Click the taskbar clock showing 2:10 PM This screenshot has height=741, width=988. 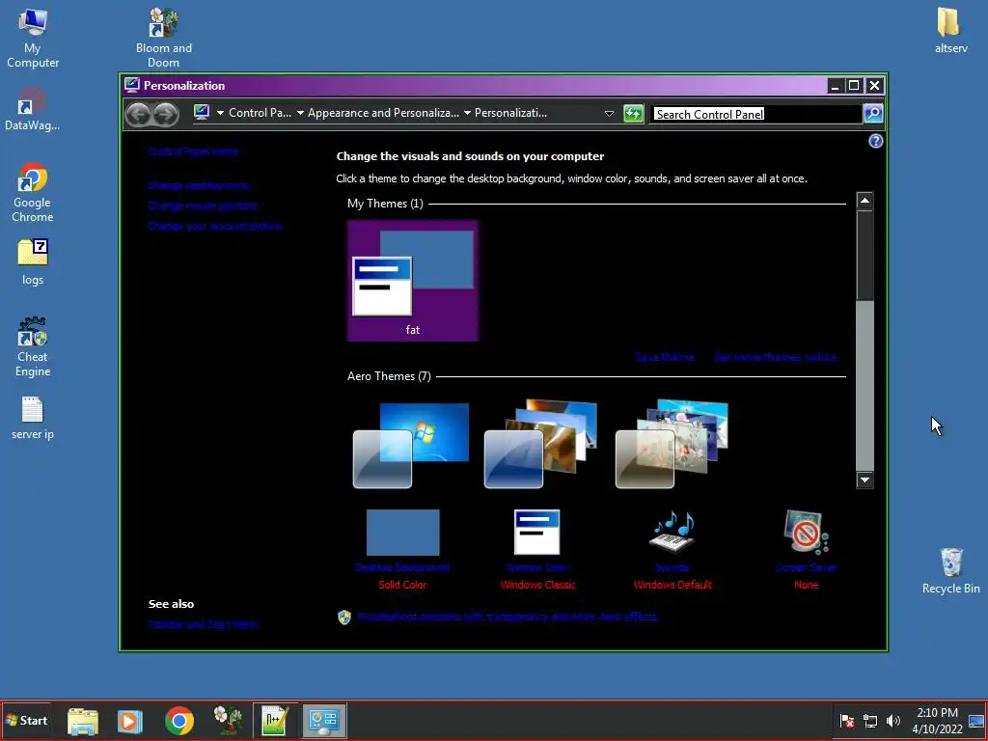pyautogui.click(x=938, y=721)
